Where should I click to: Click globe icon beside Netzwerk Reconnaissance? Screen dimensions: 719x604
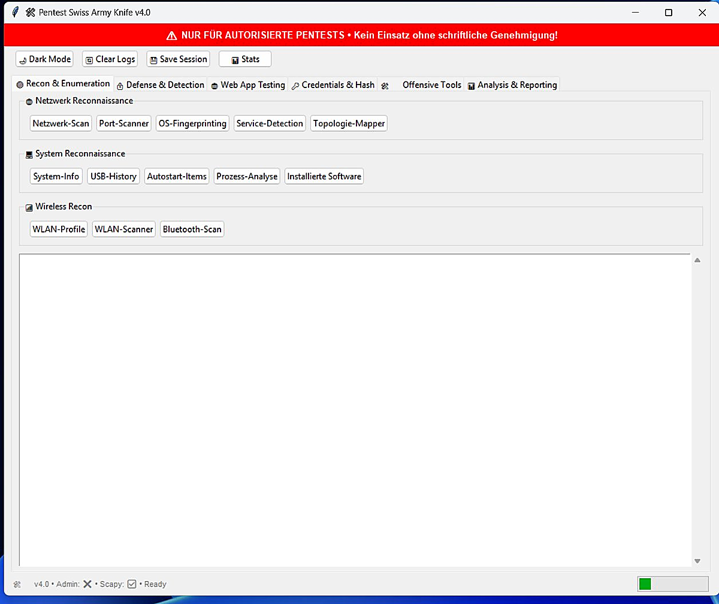tap(29, 101)
